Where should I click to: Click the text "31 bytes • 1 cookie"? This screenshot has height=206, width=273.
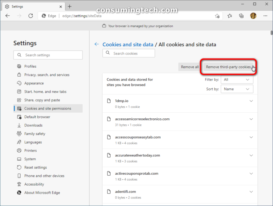click(128, 125)
